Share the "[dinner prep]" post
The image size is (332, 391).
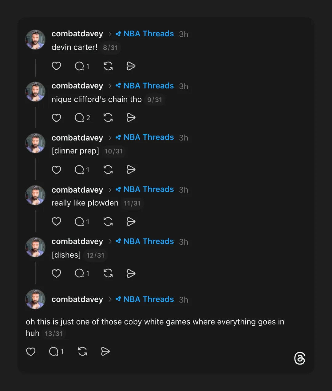click(x=131, y=170)
